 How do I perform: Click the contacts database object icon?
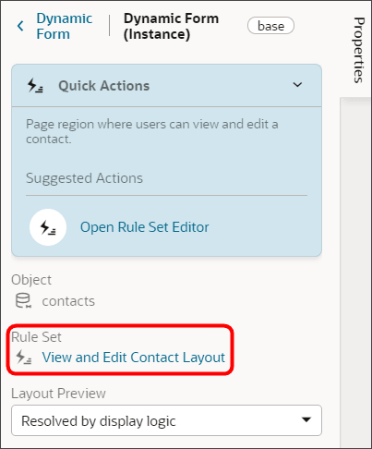[23, 300]
